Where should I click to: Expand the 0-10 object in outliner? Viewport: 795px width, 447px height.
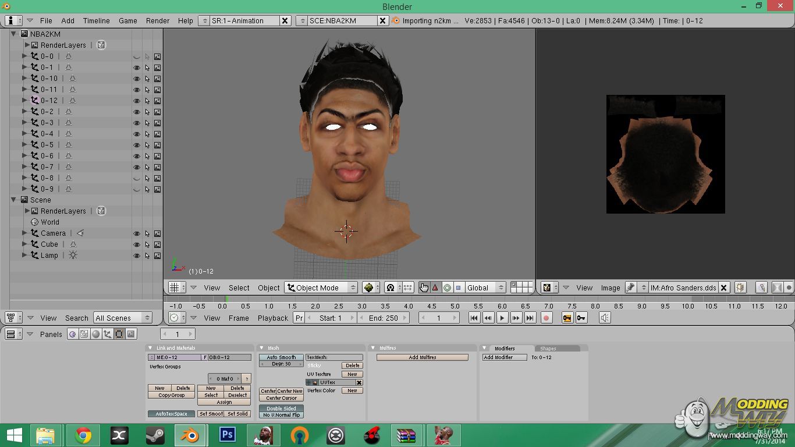pyautogui.click(x=24, y=79)
